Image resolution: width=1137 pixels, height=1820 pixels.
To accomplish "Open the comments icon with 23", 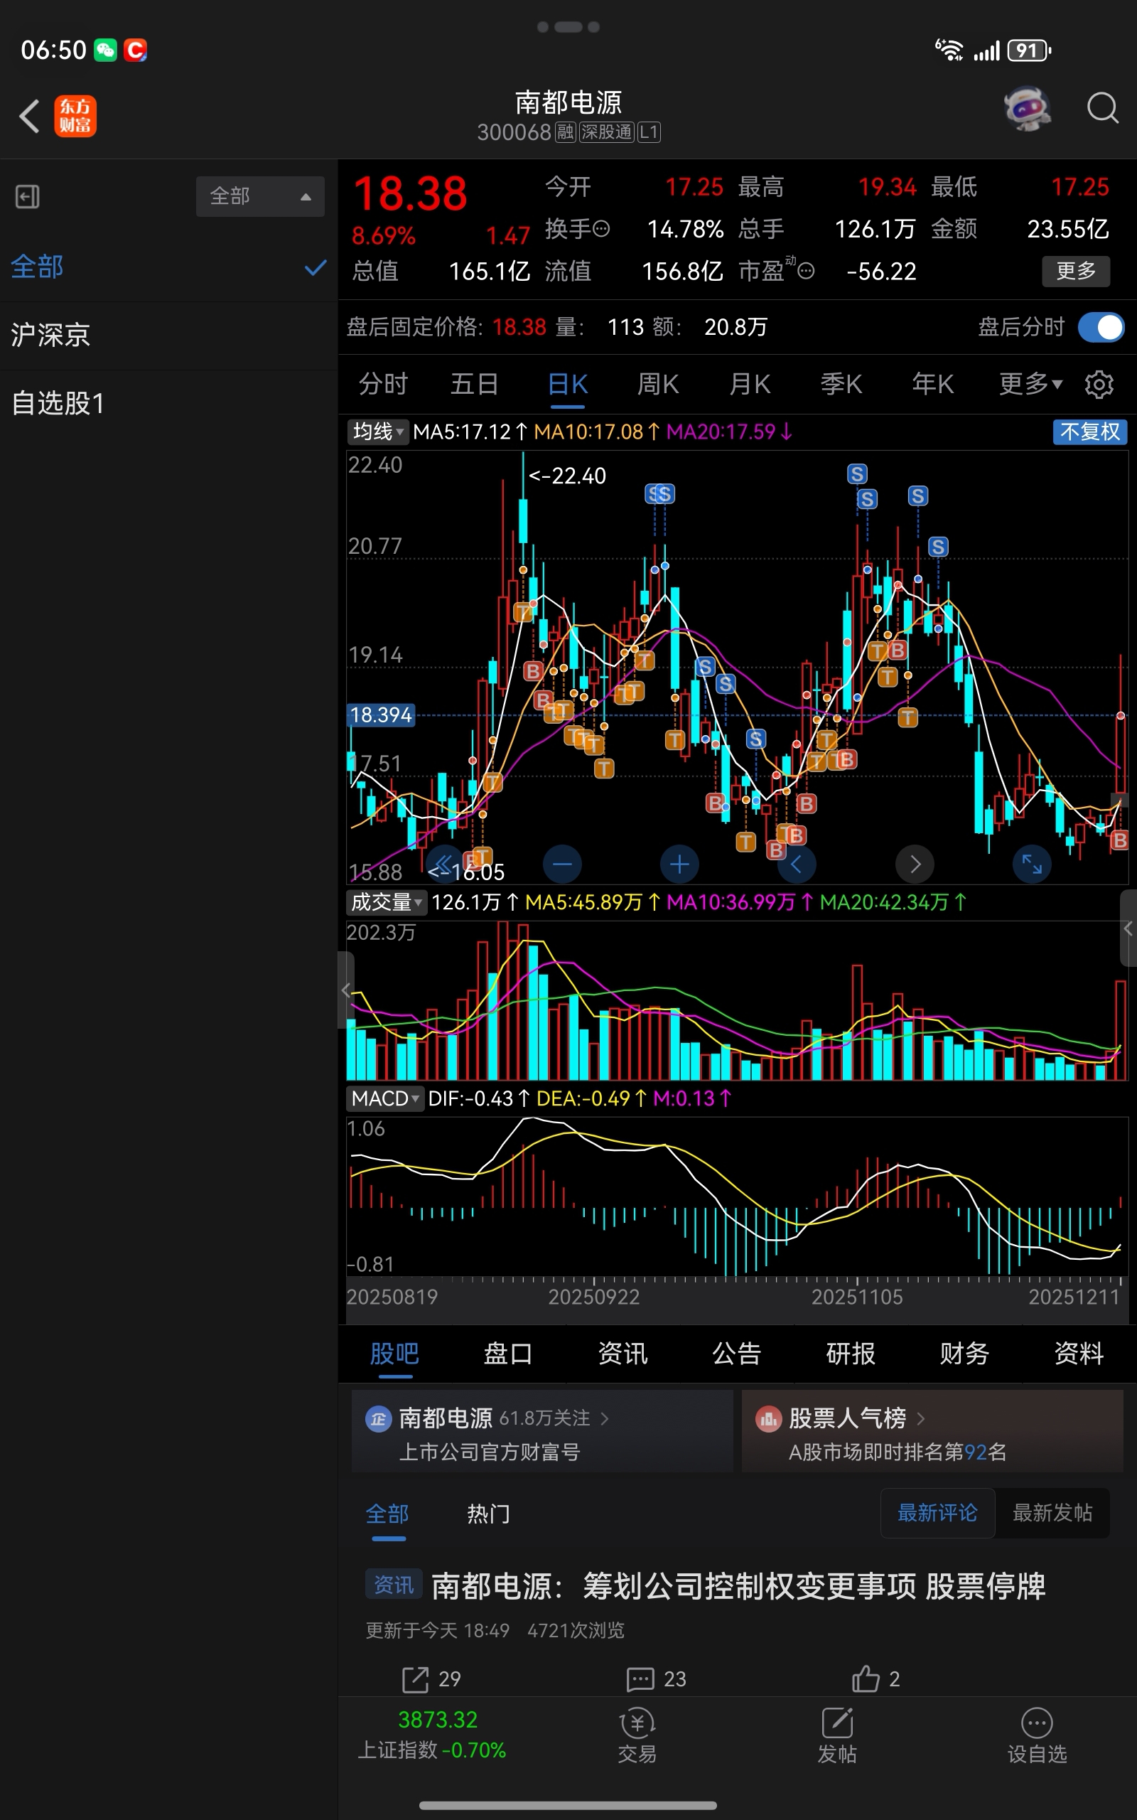I will click(x=640, y=1679).
